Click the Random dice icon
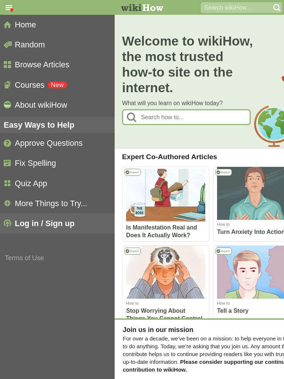This screenshot has width=284, height=379. pyautogui.click(x=7, y=45)
